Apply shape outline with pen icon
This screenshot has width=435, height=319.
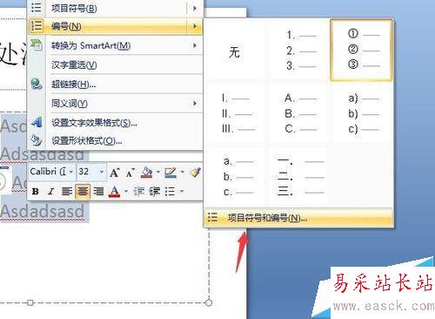tap(171, 173)
